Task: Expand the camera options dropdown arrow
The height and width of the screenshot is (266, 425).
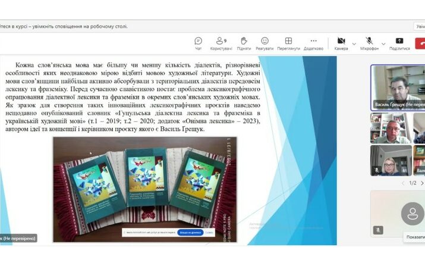Action: coord(354,43)
